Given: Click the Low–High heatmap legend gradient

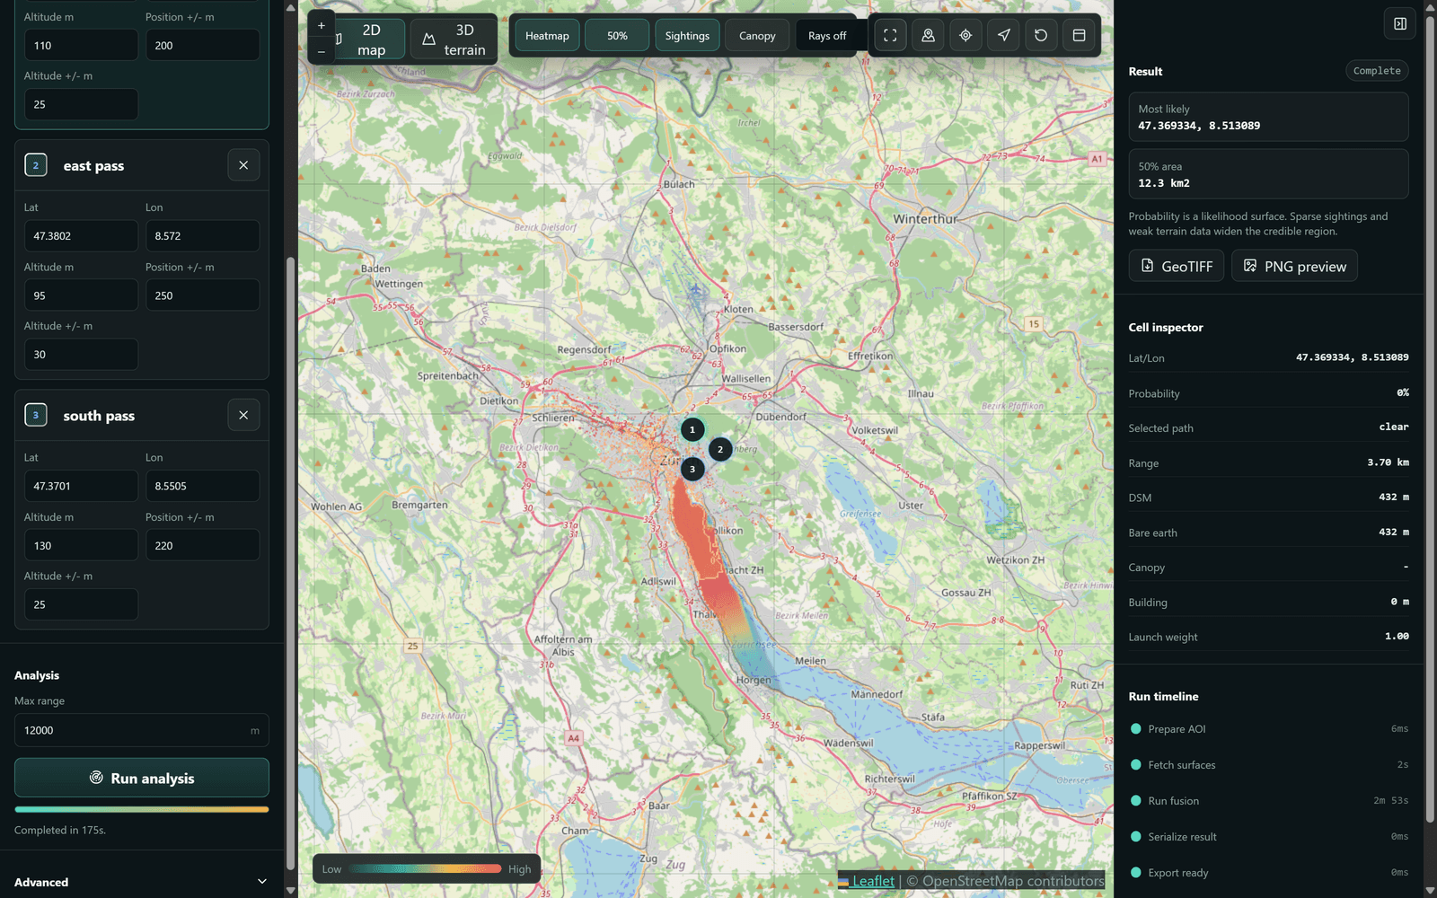Looking at the screenshot, I should coord(425,868).
